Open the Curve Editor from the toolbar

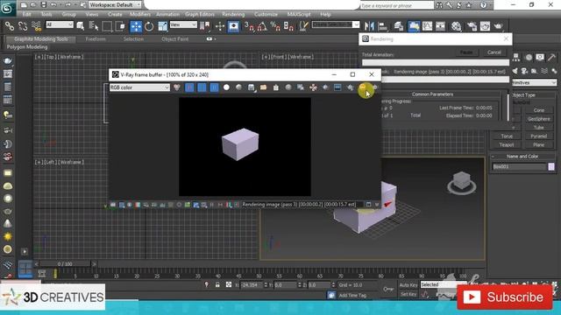point(427,26)
